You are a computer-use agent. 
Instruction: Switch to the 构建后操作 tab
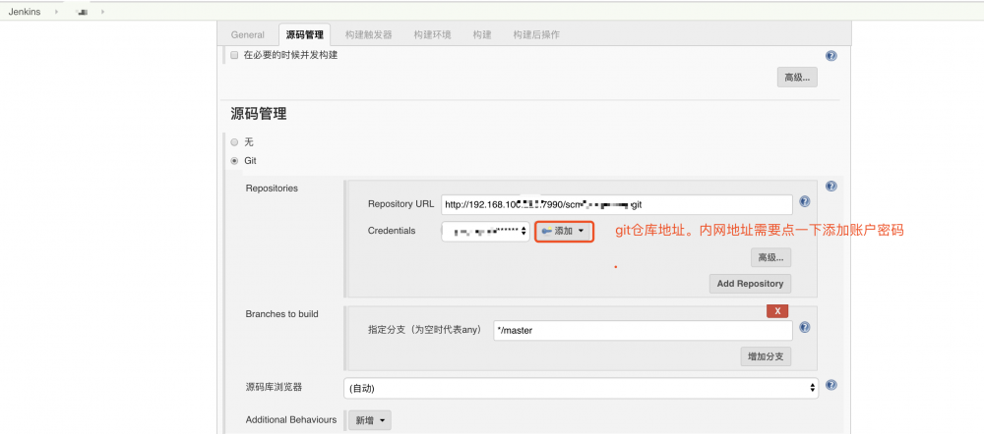[x=536, y=35]
